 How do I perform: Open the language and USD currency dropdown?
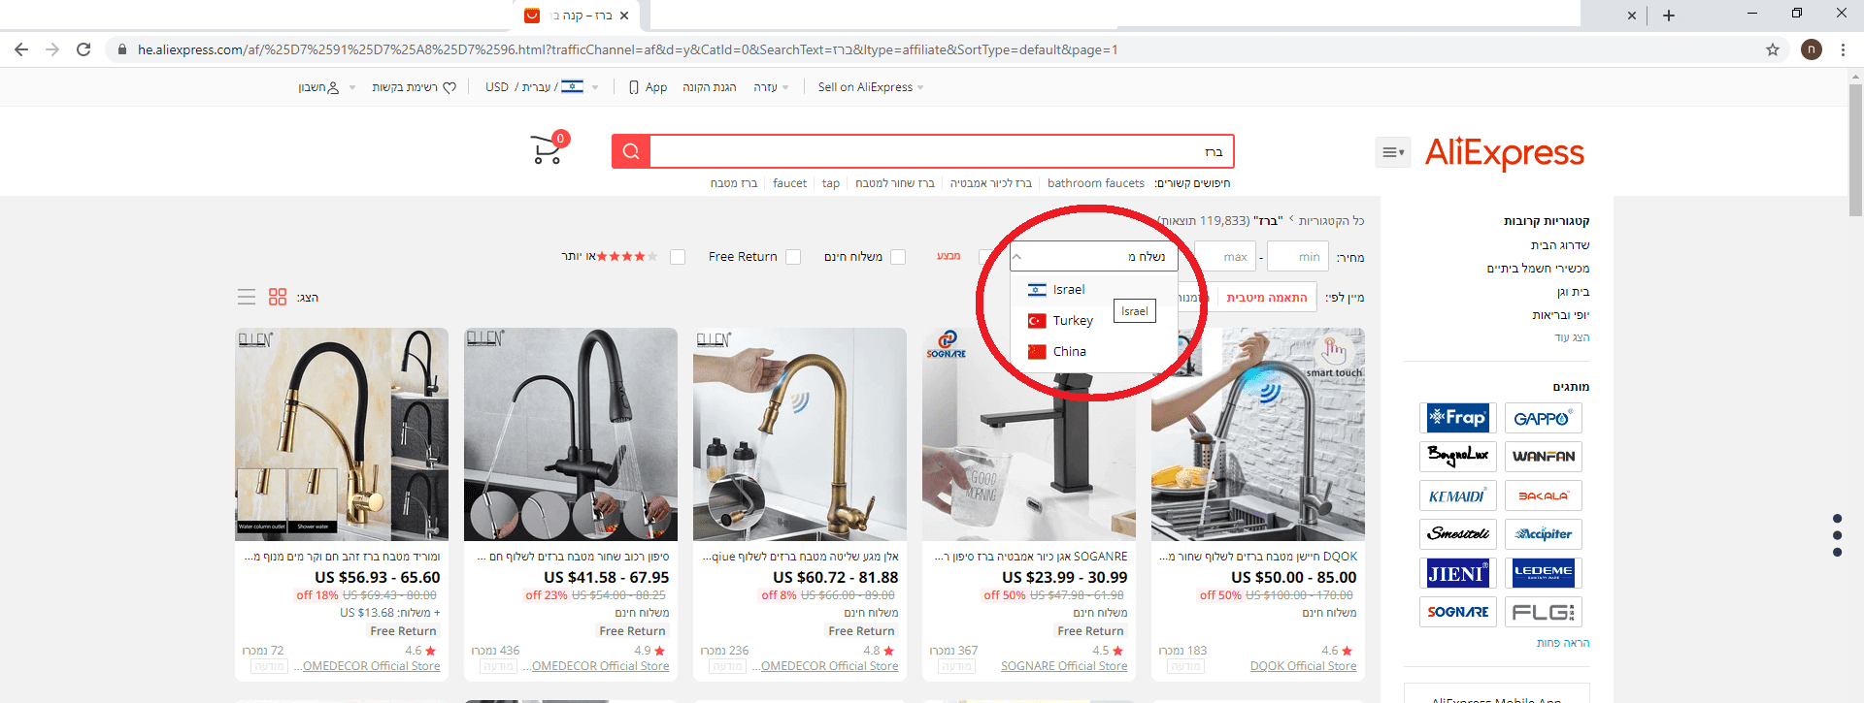pyautogui.click(x=542, y=87)
